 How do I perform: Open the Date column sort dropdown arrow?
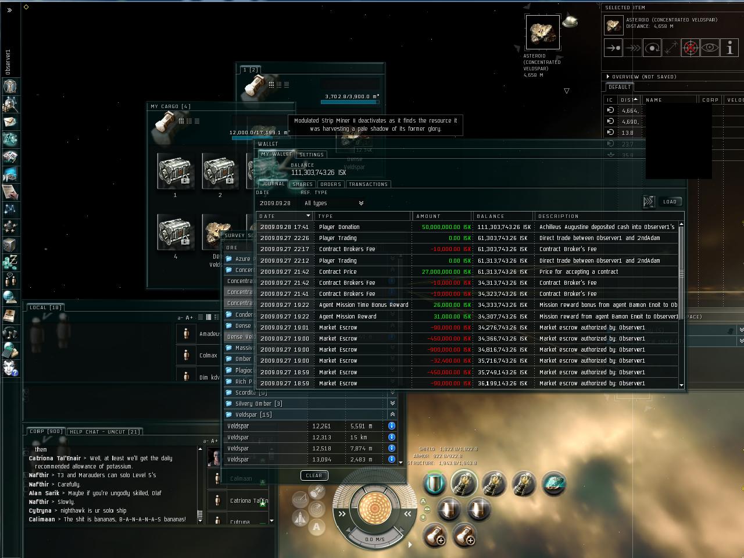pyautogui.click(x=308, y=216)
